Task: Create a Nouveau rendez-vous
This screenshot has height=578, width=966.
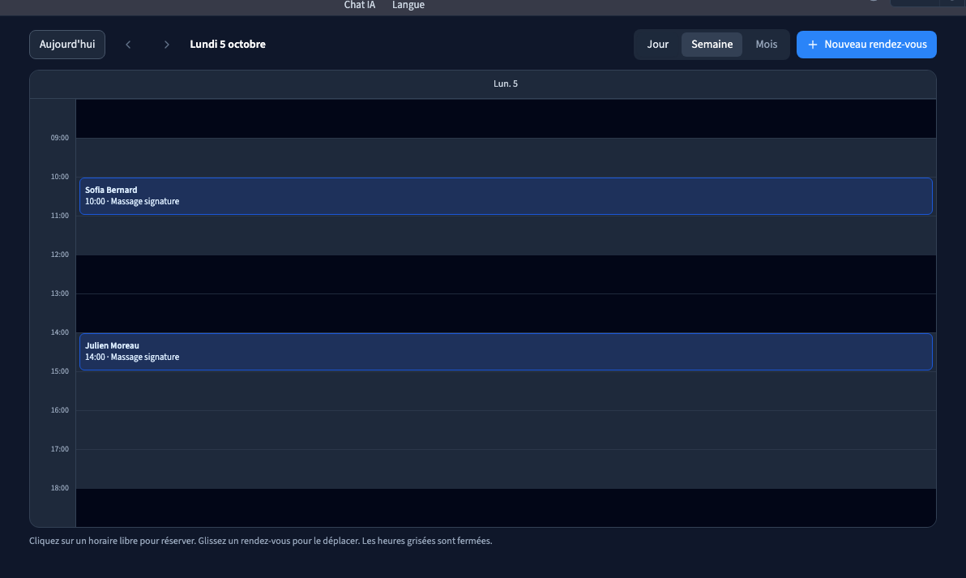Action: click(866, 45)
